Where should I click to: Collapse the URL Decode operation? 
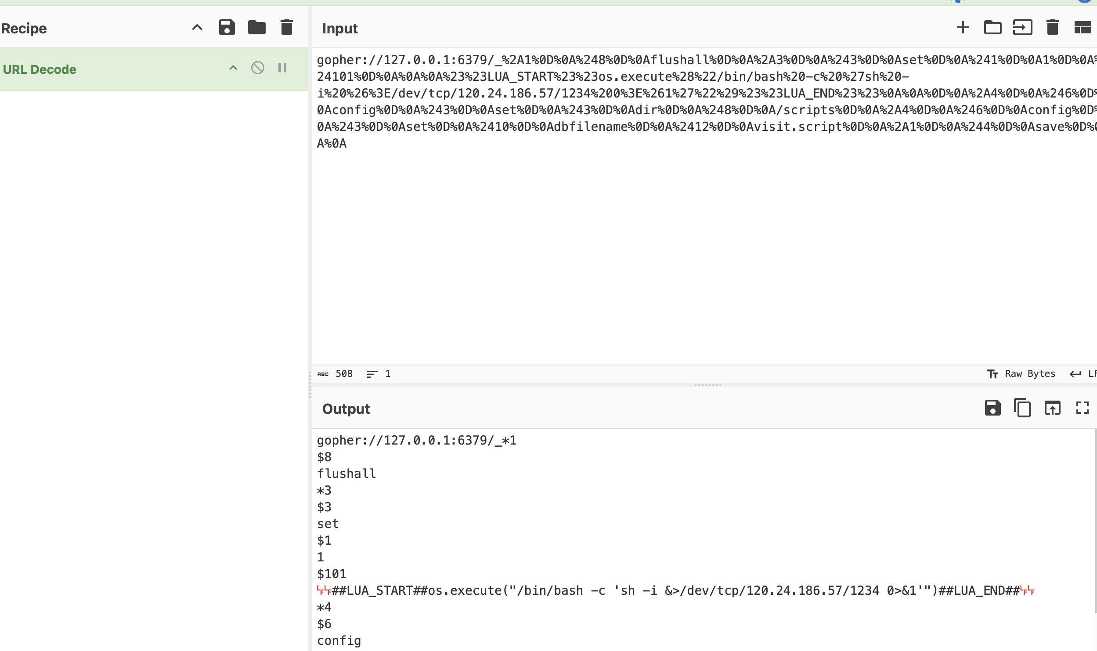point(233,68)
